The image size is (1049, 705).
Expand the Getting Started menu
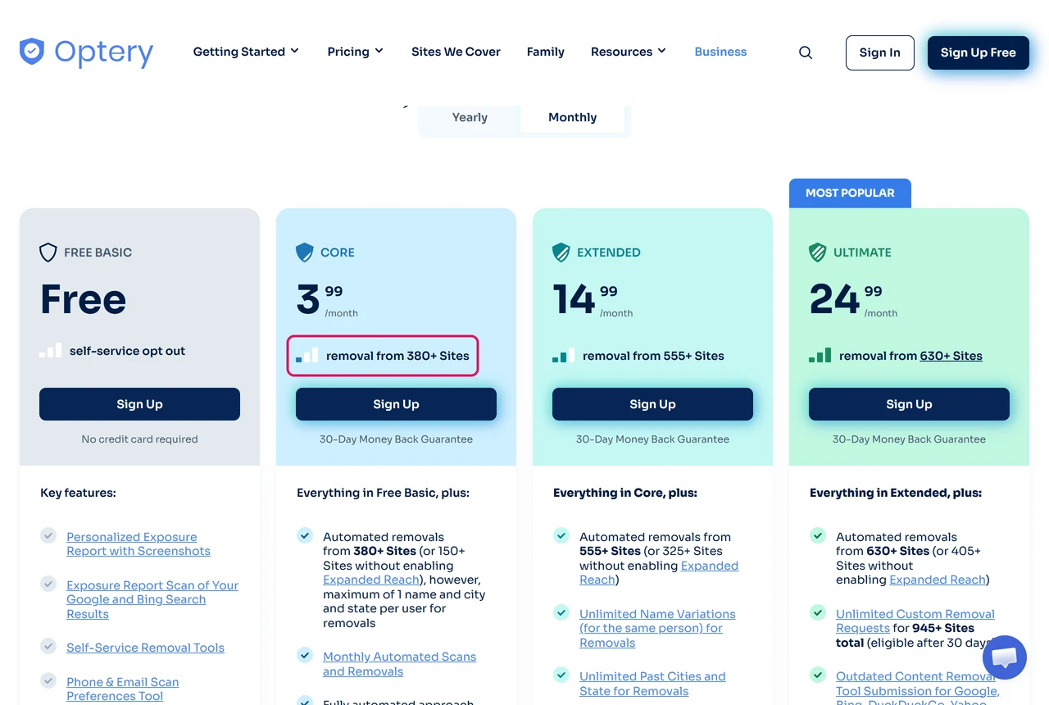point(246,52)
